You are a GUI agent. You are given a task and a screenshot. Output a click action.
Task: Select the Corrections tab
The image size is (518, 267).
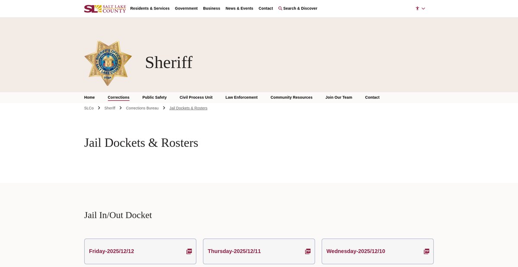(119, 97)
